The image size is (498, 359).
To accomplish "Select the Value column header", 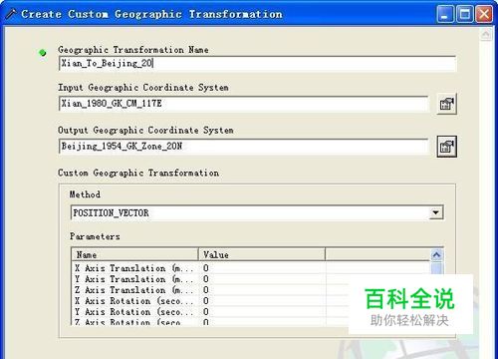I will pos(262,255).
